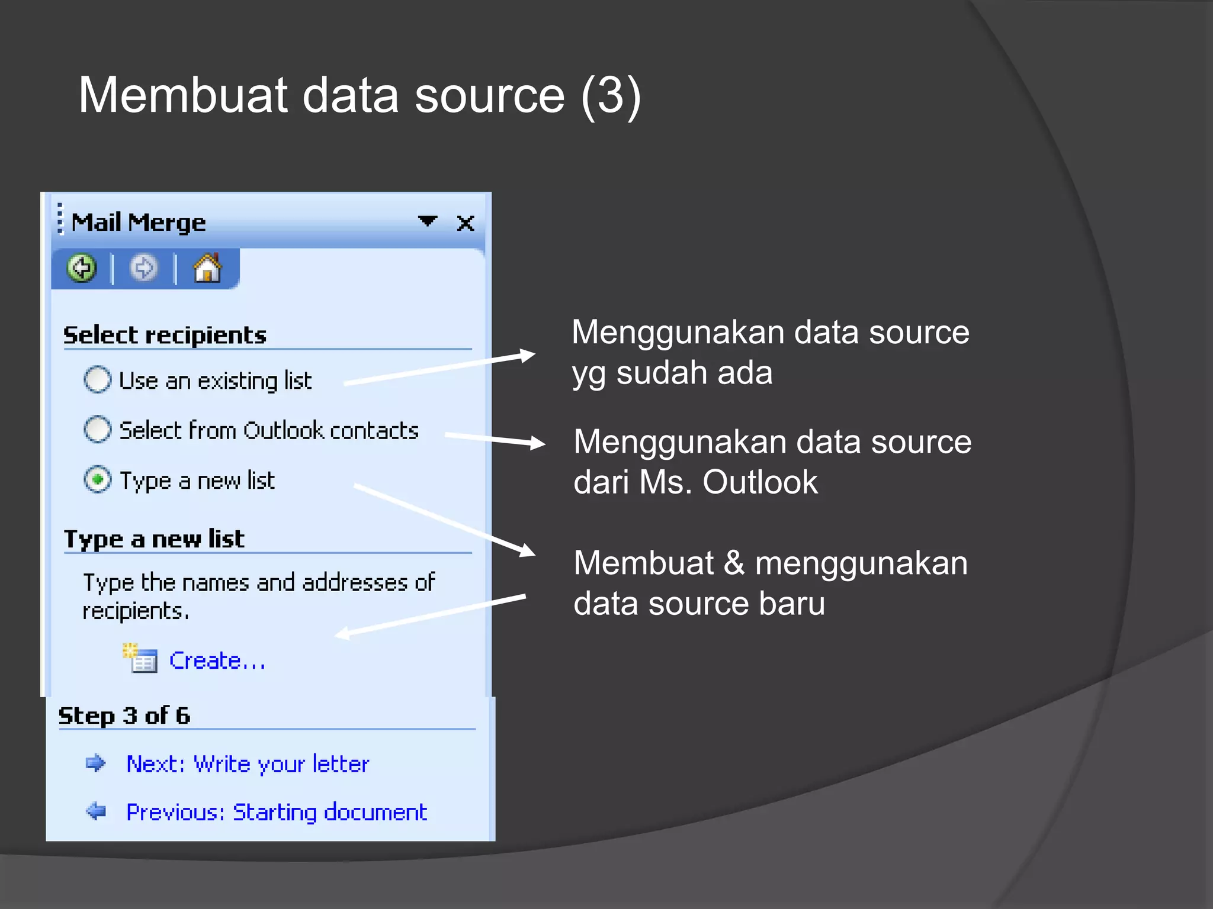Viewport: 1213px width, 909px height.
Task: Click 'Membuat & menggunakan data source baru' text
Action: click(x=771, y=583)
